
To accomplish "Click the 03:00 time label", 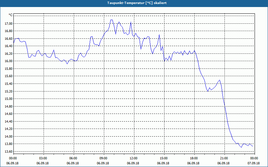I will pos(44,158).
